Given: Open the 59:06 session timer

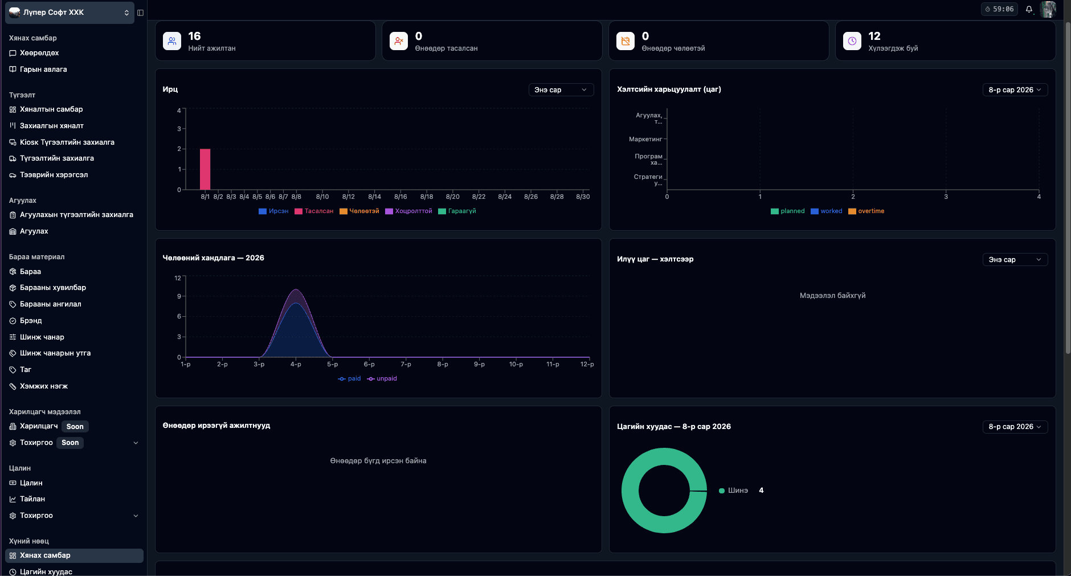Looking at the screenshot, I should pos(999,9).
